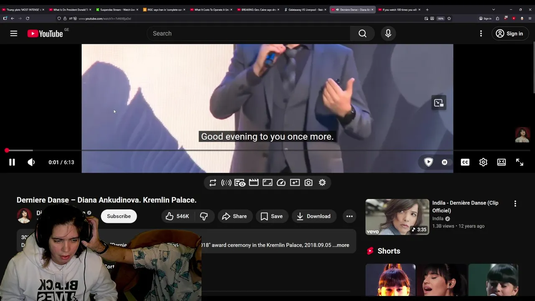Dislike the video
The height and width of the screenshot is (301, 535).
(x=204, y=216)
